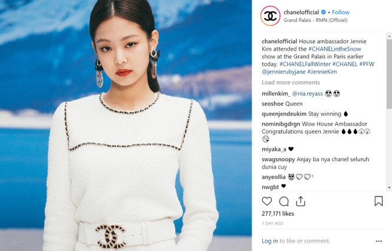Click the comments scrollbar up arrow

389,37
